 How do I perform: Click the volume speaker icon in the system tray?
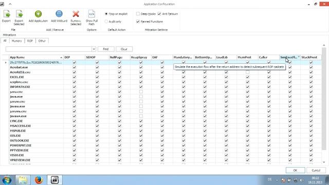tap(302, 180)
